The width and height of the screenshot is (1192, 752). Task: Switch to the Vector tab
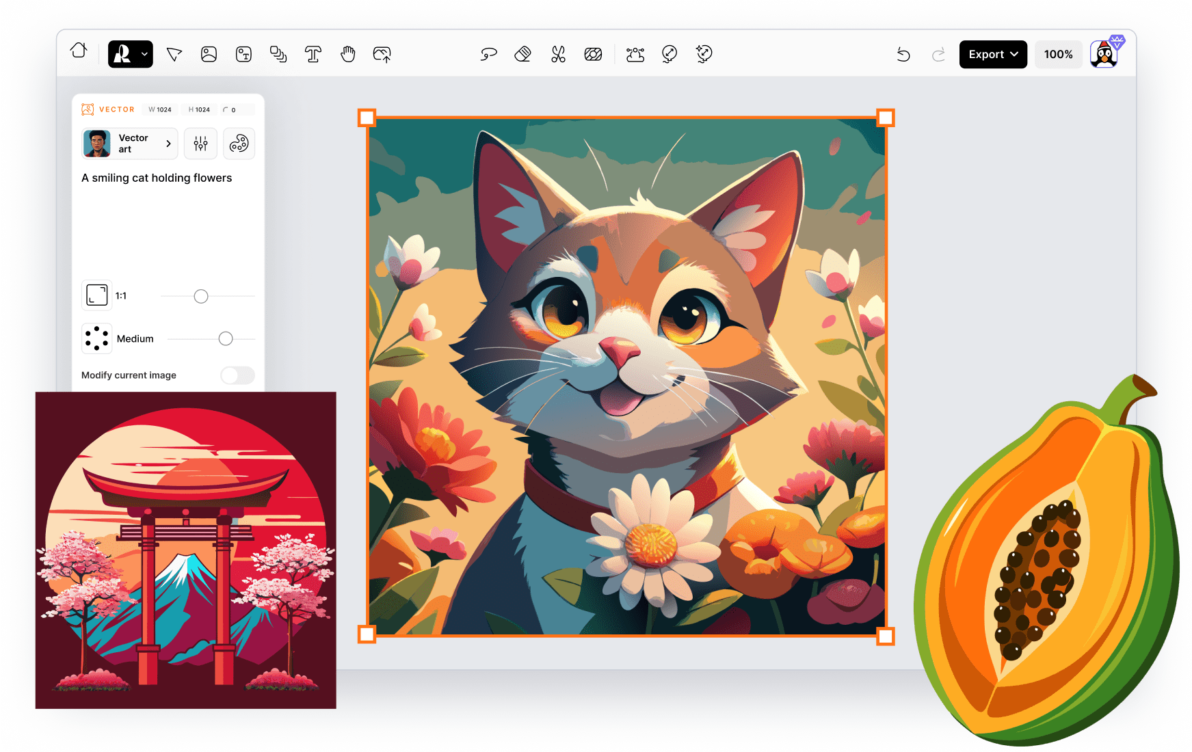(107, 109)
